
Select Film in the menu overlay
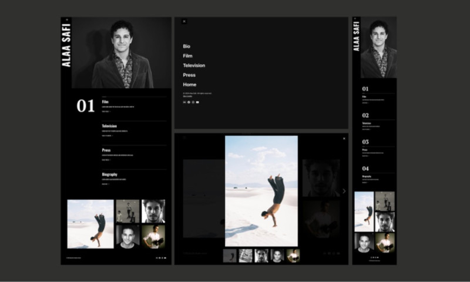[x=187, y=56]
